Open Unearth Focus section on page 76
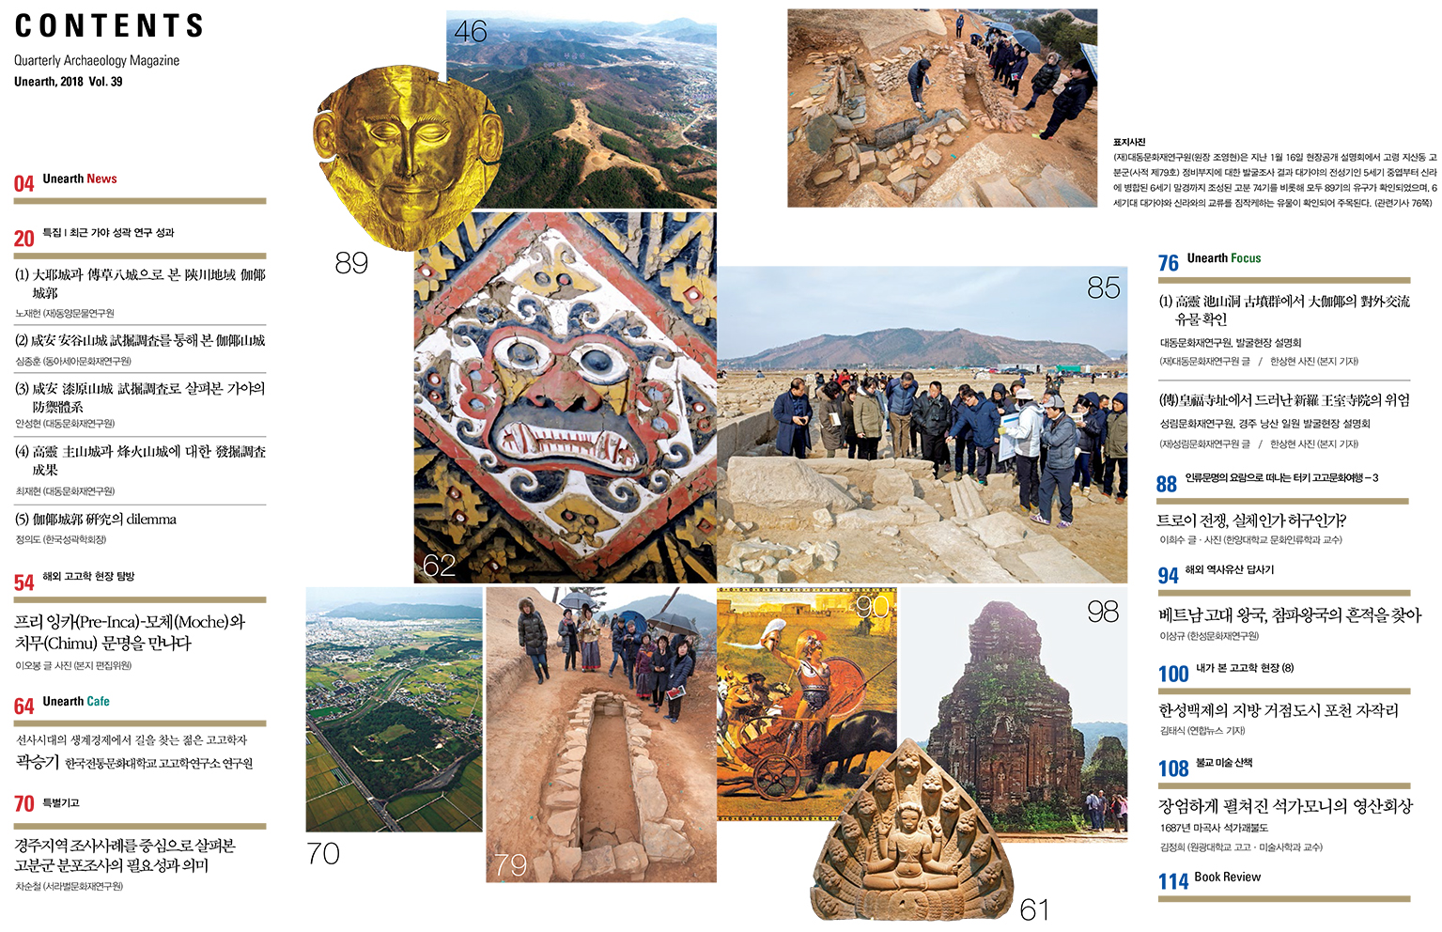This screenshot has height=932, width=1442. pyautogui.click(x=1224, y=258)
